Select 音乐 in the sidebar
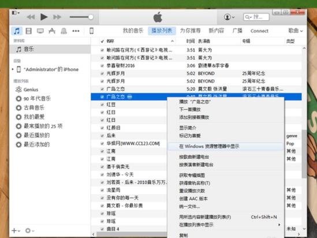The width and height of the screenshot is (317, 238). (50, 49)
